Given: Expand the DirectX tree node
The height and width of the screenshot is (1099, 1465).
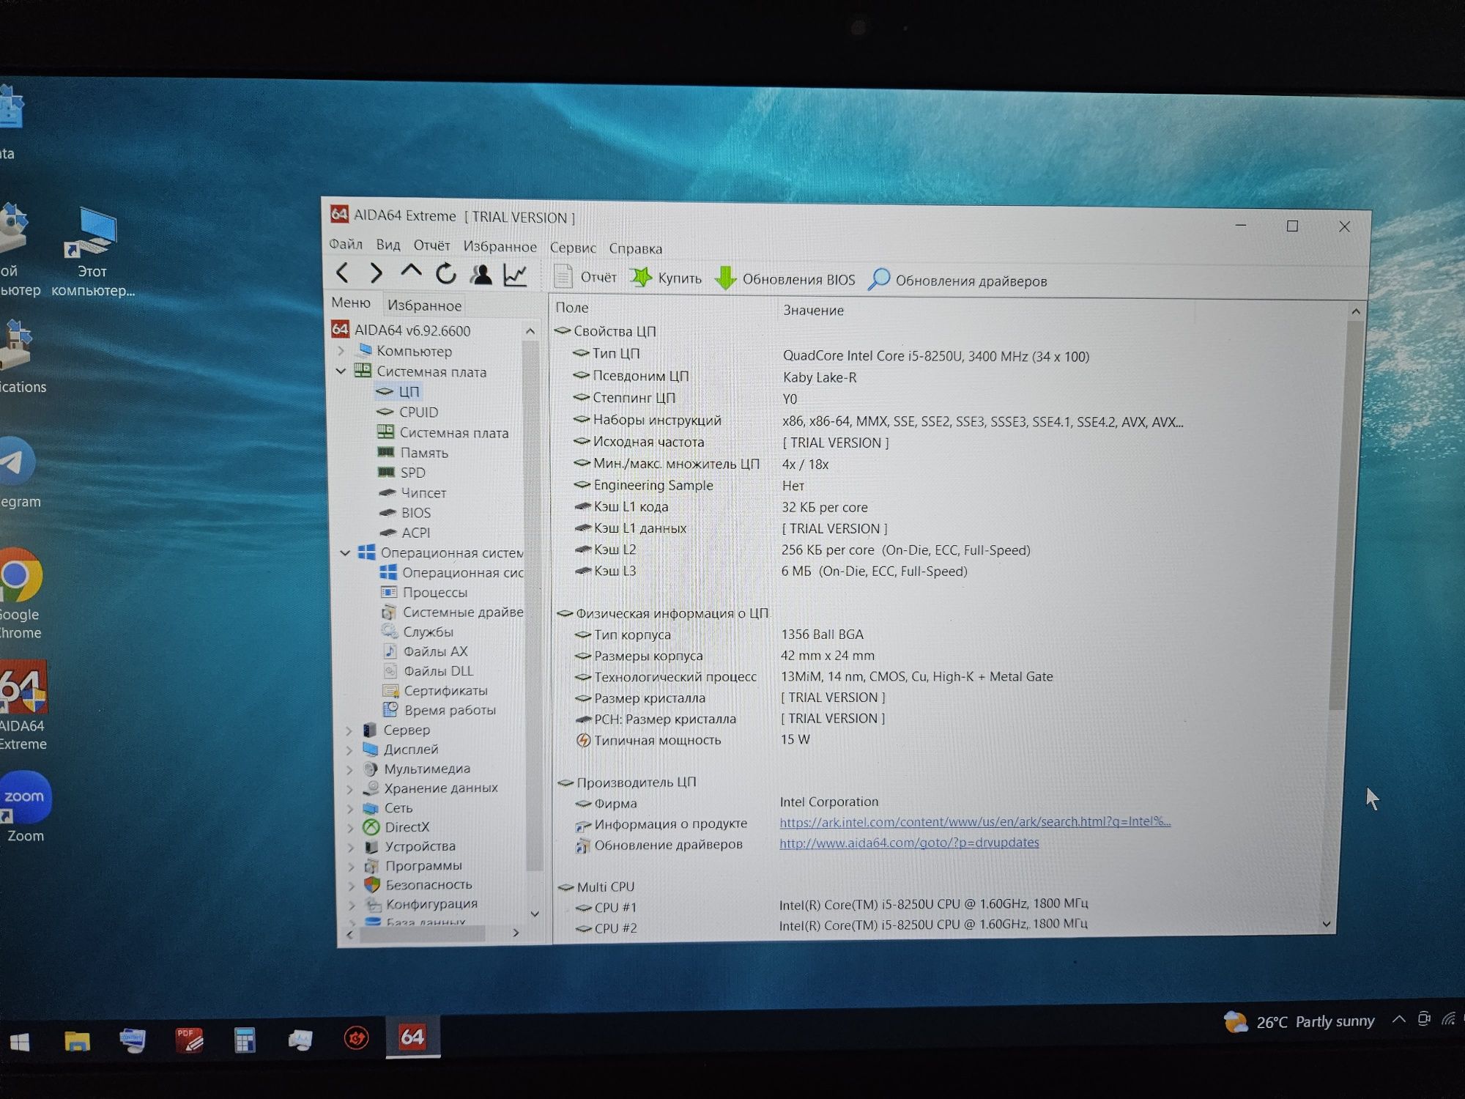Looking at the screenshot, I should pyautogui.click(x=351, y=827).
